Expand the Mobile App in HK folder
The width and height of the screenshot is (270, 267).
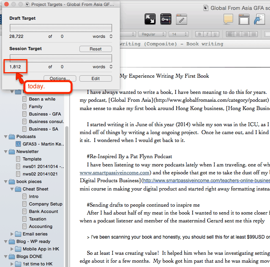pos(12,249)
